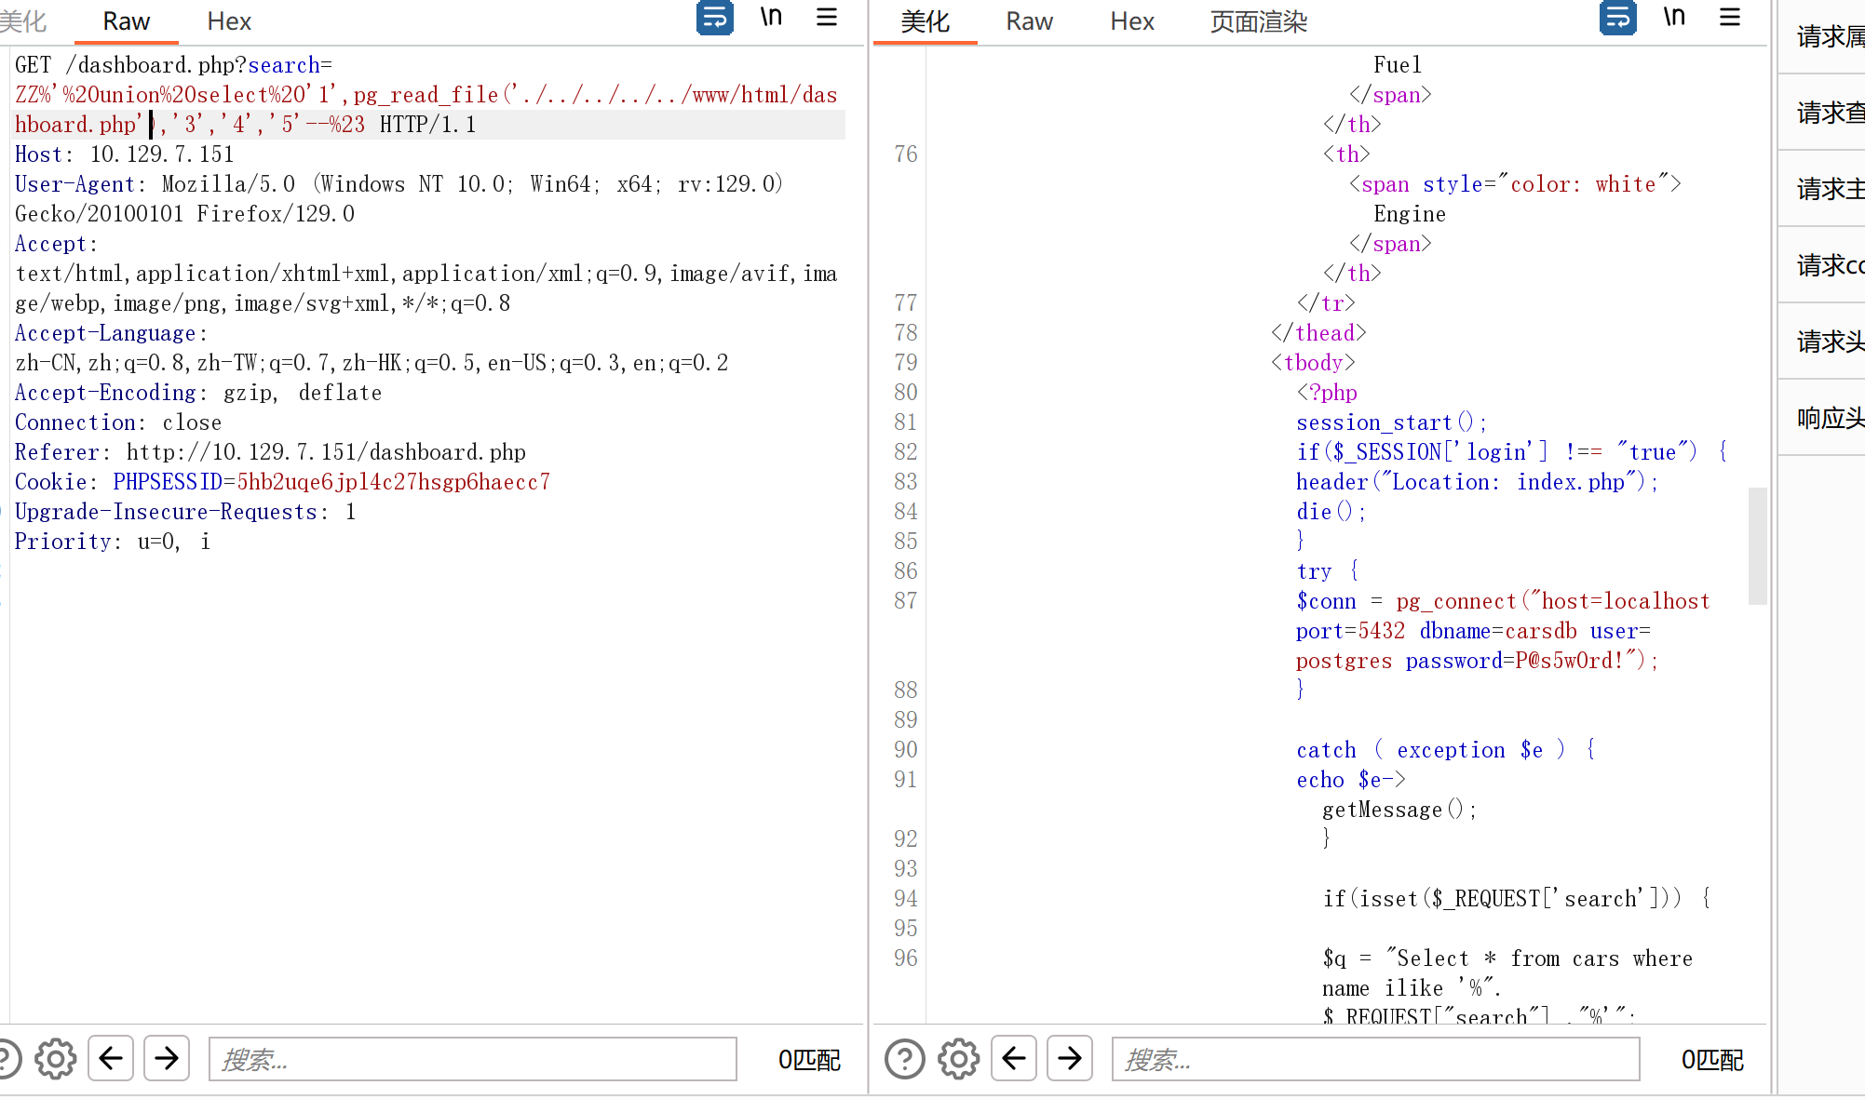Click the Host header line in request
1865x1099 pixels.
click(x=125, y=154)
